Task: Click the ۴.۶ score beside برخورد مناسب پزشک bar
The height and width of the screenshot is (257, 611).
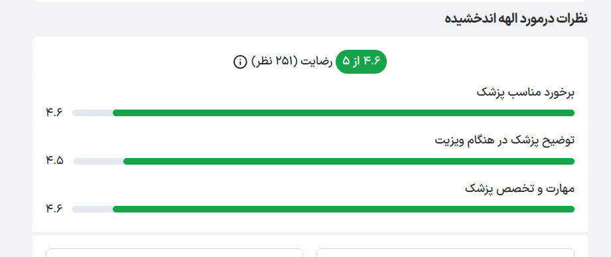Action: 54,113
